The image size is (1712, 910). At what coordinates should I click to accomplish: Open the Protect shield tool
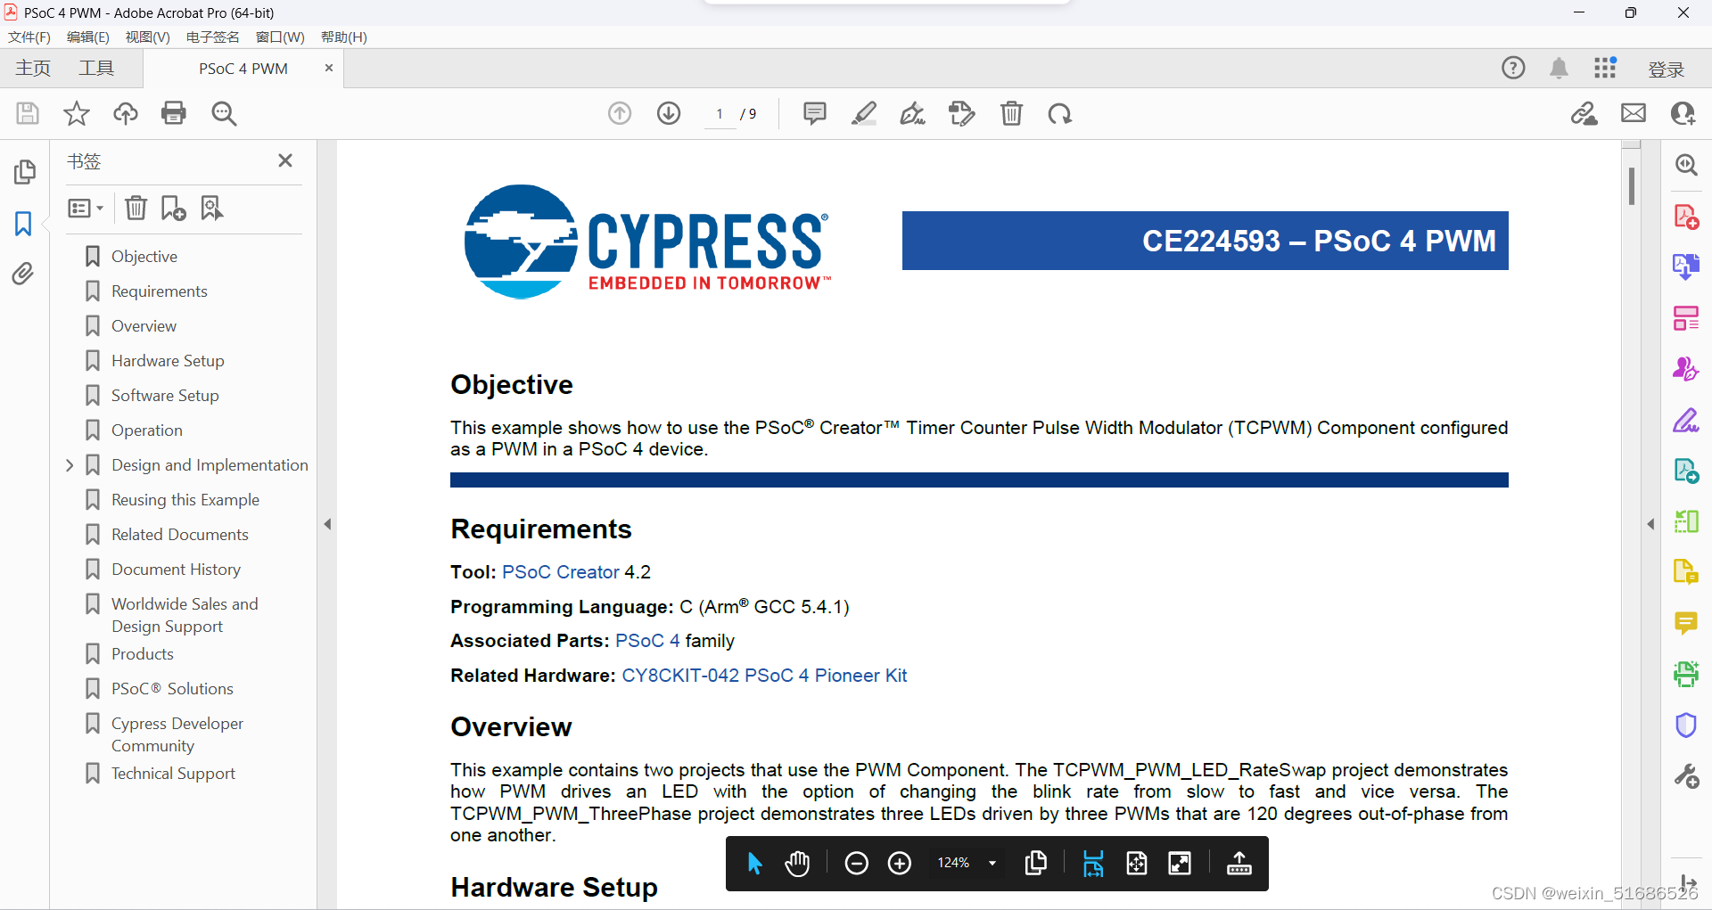(1686, 726)
